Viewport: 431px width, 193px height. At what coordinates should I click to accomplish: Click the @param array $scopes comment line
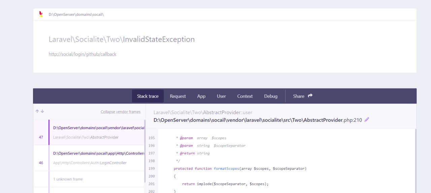201,138
